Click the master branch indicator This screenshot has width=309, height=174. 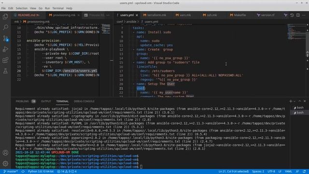tap(11, 172)
